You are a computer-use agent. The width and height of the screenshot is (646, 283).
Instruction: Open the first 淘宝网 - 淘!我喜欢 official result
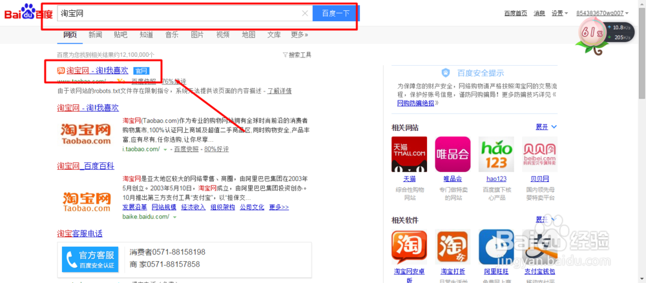tap(98, 71)
